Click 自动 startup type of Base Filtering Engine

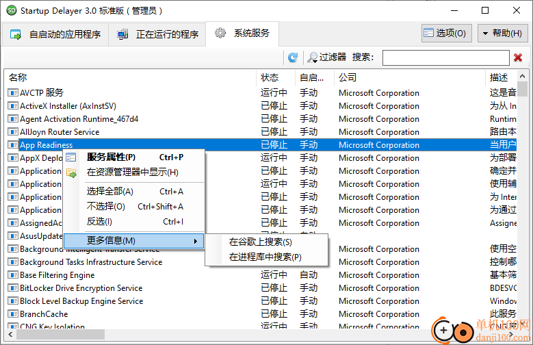[309, 275]
